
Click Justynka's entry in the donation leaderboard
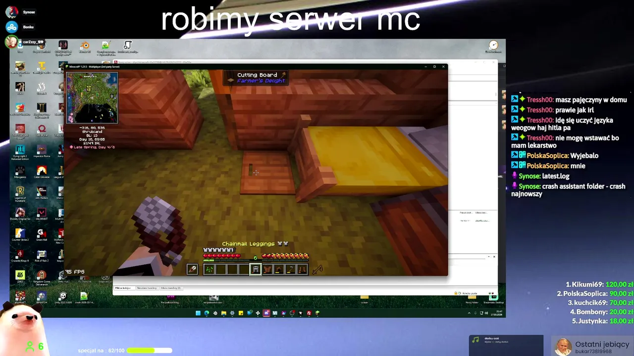(x=603, y=321)
